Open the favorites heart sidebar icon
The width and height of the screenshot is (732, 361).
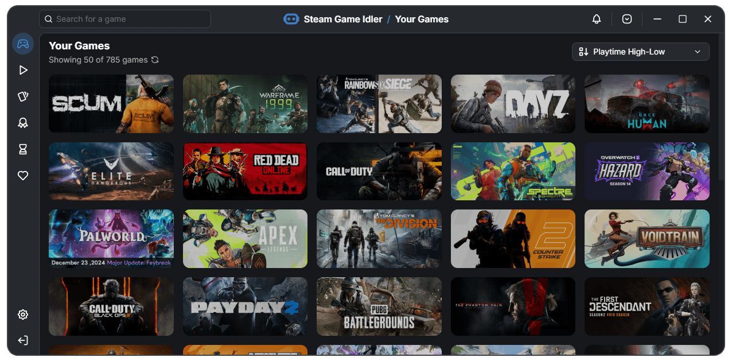coord(23,176)
